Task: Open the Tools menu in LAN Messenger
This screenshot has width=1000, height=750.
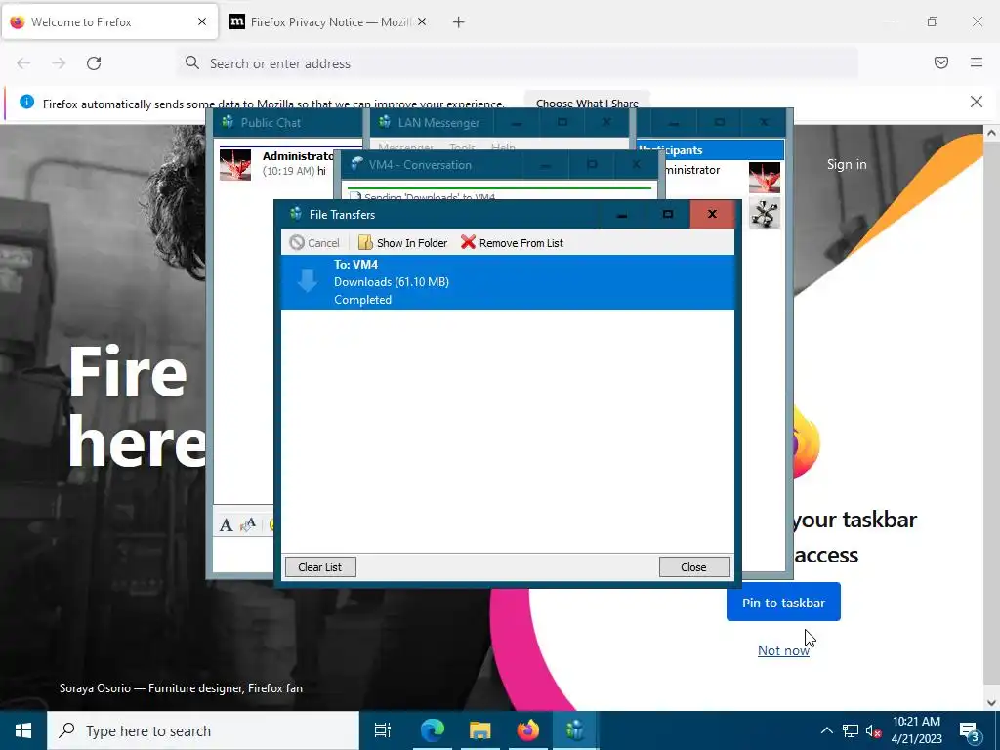Action: (x=462, y=147)
